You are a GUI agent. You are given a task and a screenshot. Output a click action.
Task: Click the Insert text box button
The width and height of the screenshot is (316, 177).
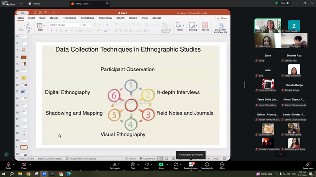click(180, 27)
